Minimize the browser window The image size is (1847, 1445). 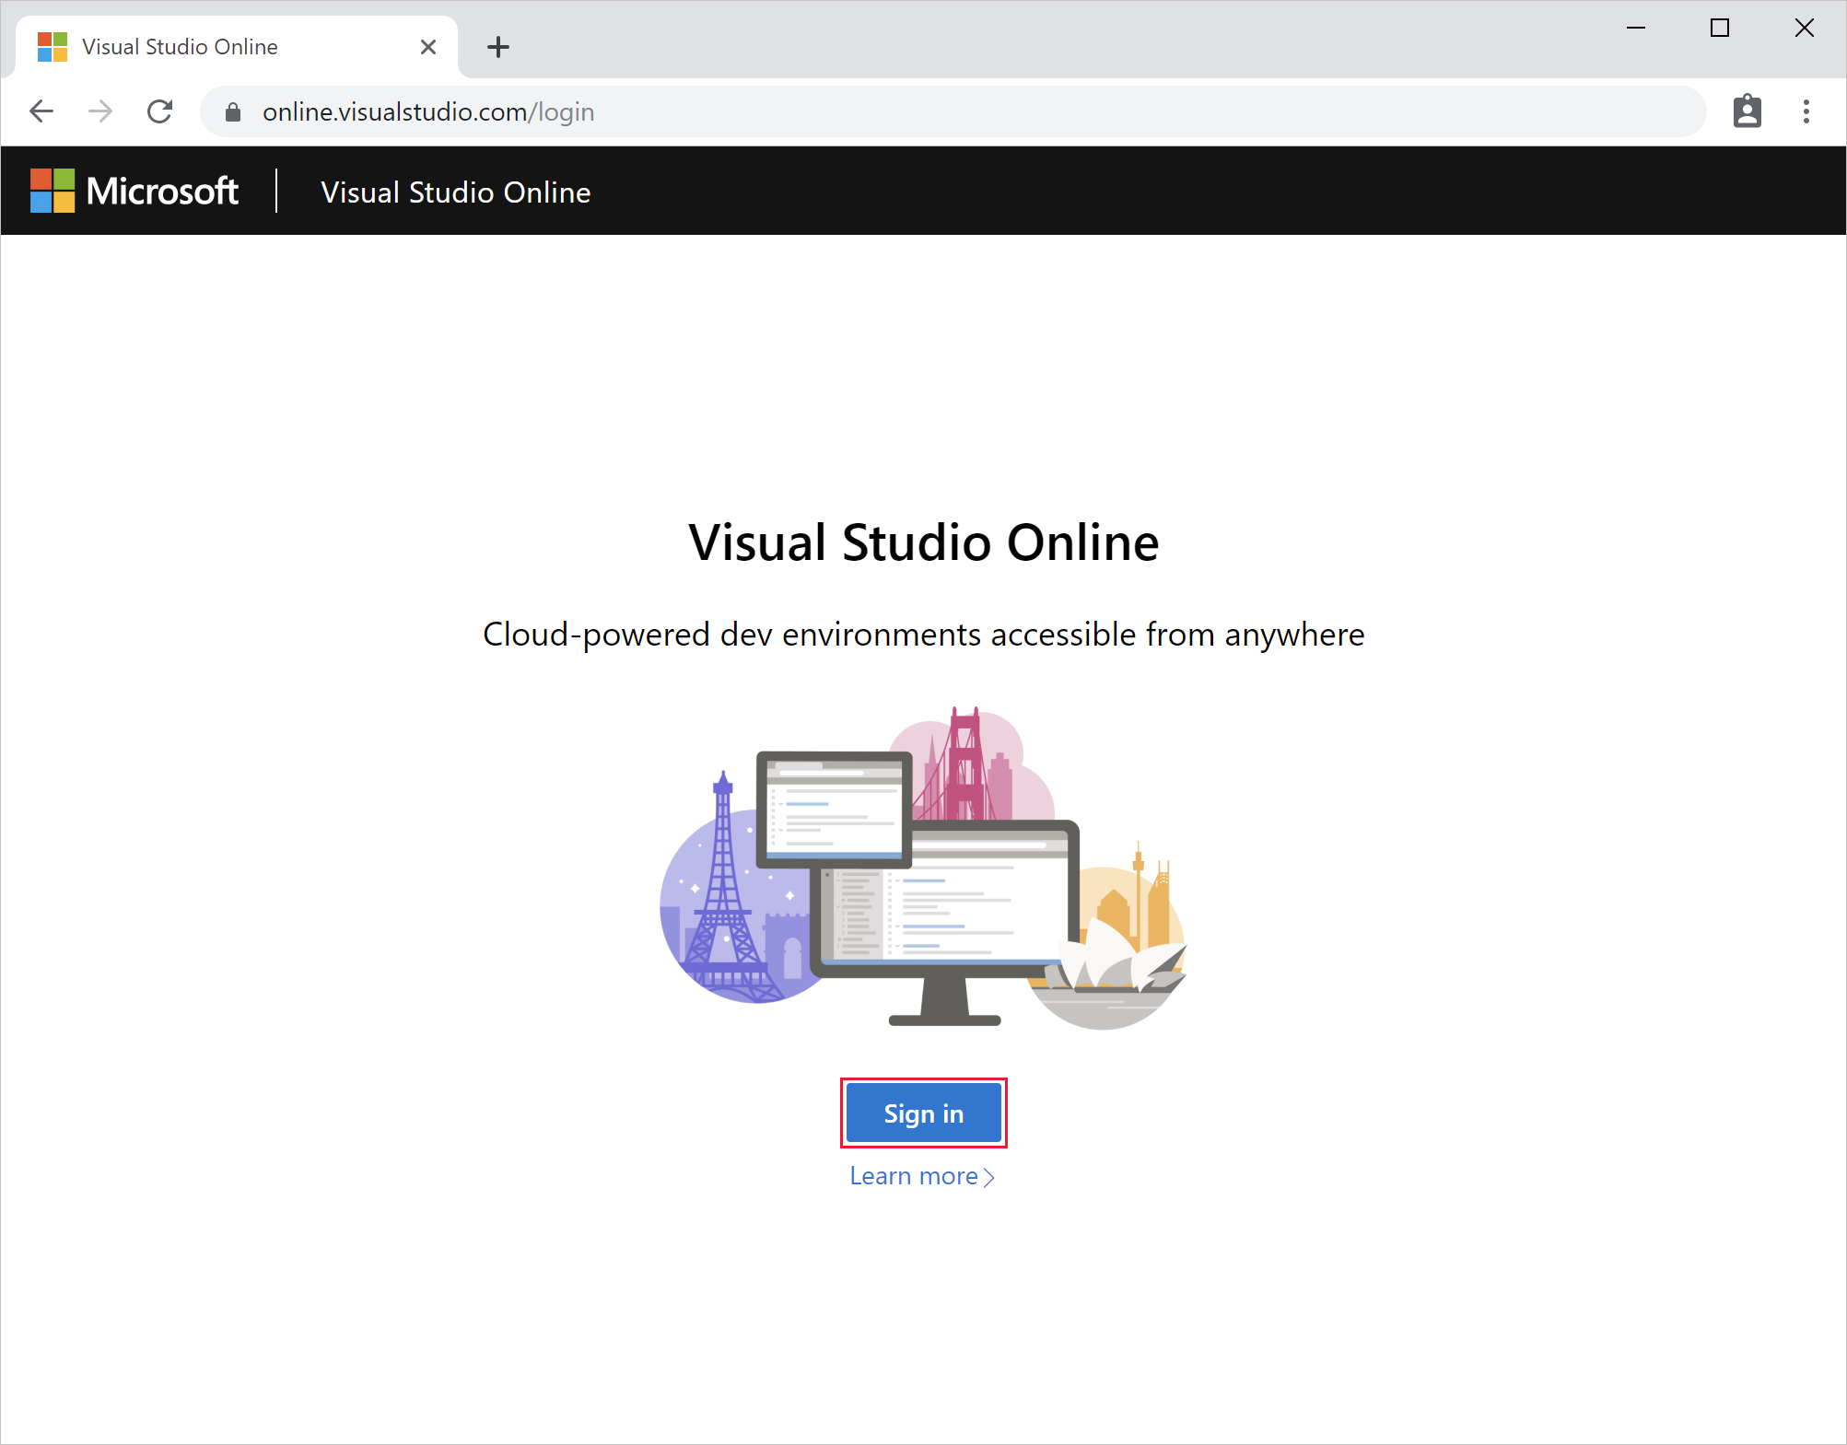[1636, 28]
